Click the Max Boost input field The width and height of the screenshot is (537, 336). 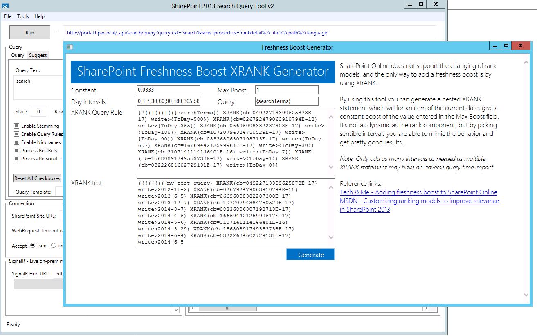[287, 90]
